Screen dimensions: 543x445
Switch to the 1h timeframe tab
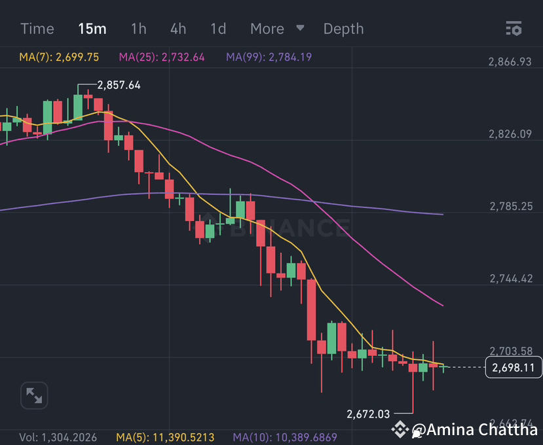[x=138, y=29]
